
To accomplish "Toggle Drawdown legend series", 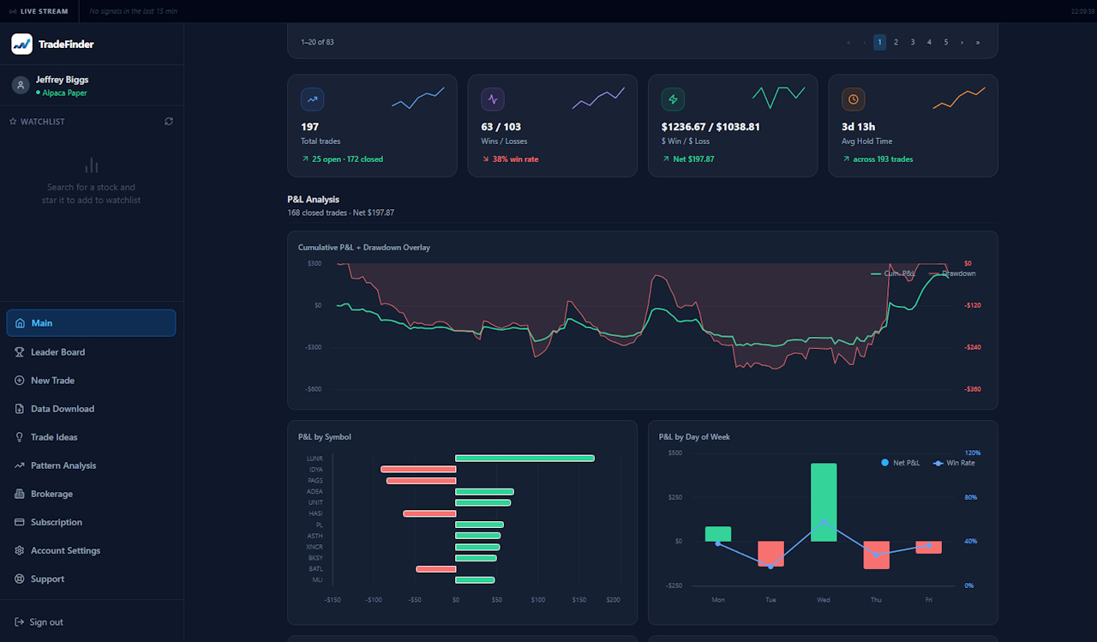I will (950, 273).
